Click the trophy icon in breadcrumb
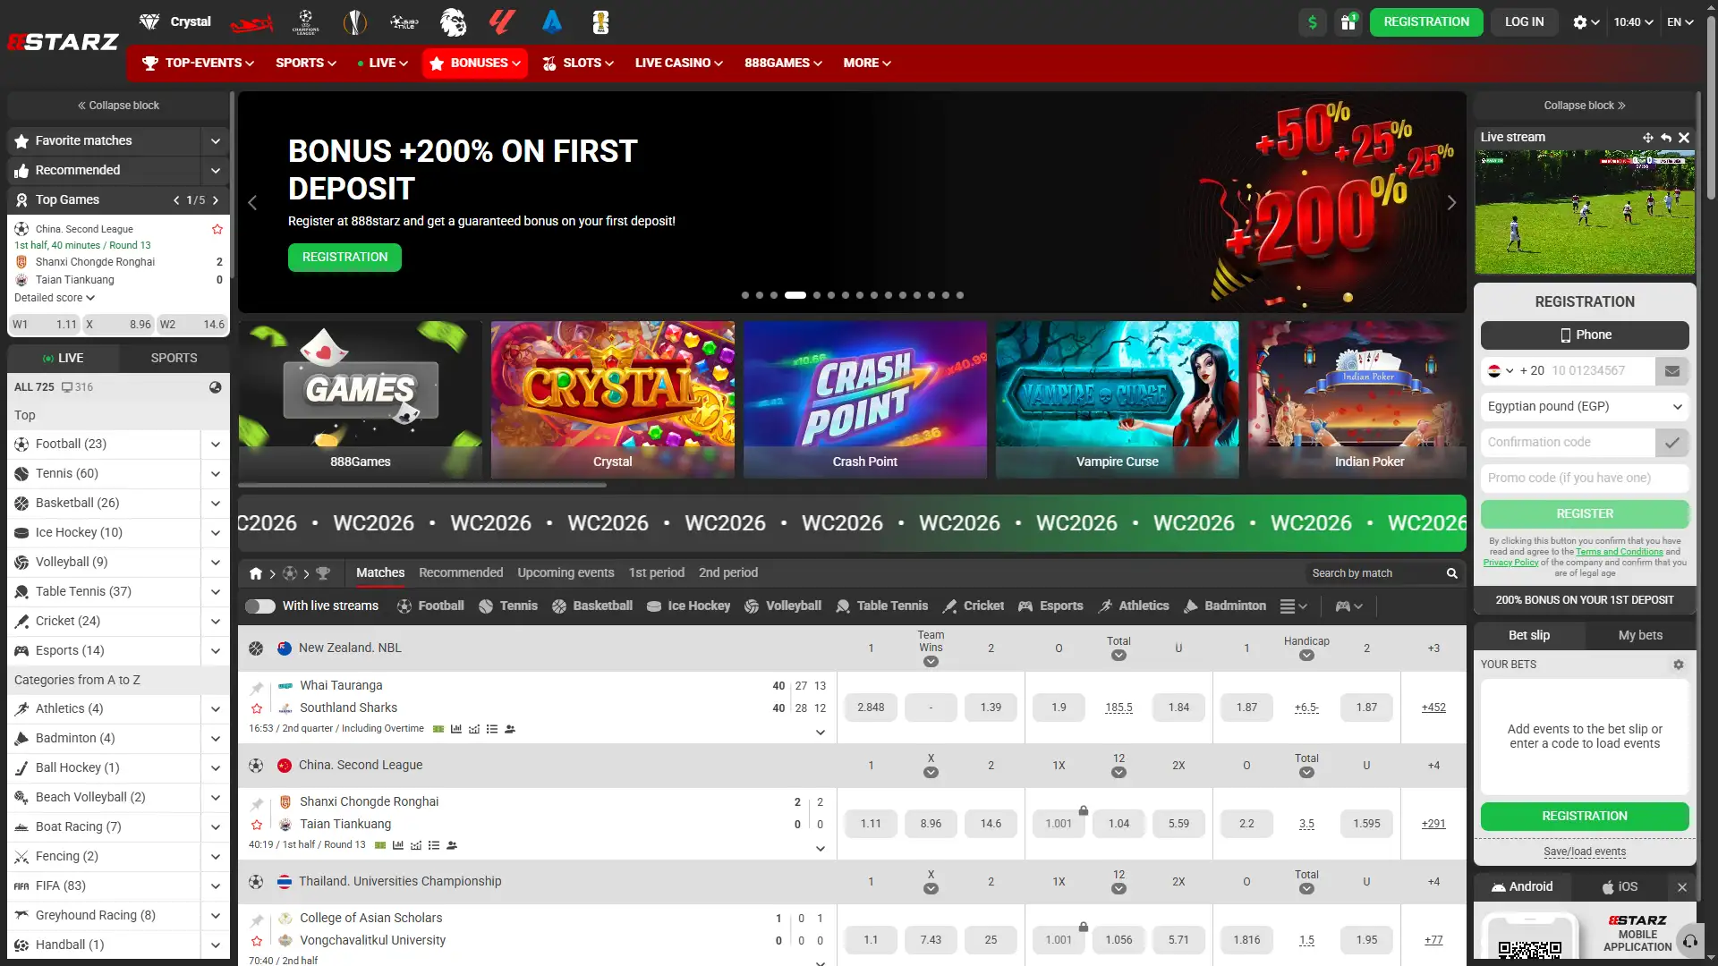The width and height of the screenshot is (1718, 966). [323, 573]
